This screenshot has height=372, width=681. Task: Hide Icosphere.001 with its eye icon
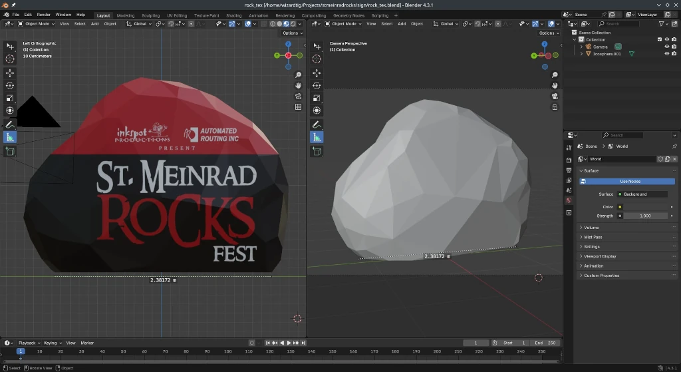click(x=666, y=54)
